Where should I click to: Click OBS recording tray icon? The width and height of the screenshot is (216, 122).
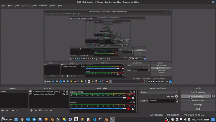167,119
